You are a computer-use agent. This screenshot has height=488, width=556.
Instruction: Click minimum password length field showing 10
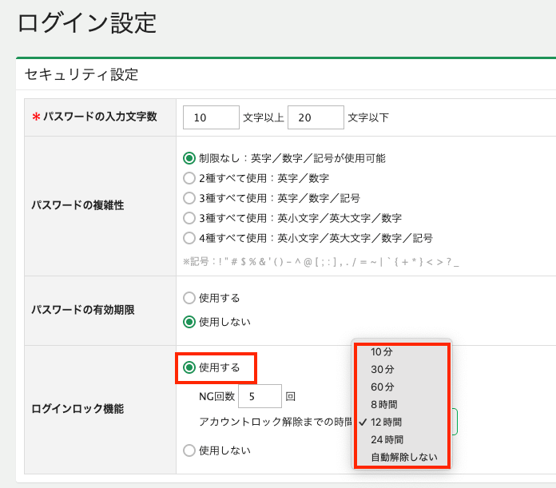(x=211, y=117)
